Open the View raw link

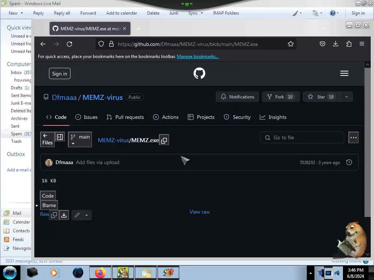coord(199,212)
